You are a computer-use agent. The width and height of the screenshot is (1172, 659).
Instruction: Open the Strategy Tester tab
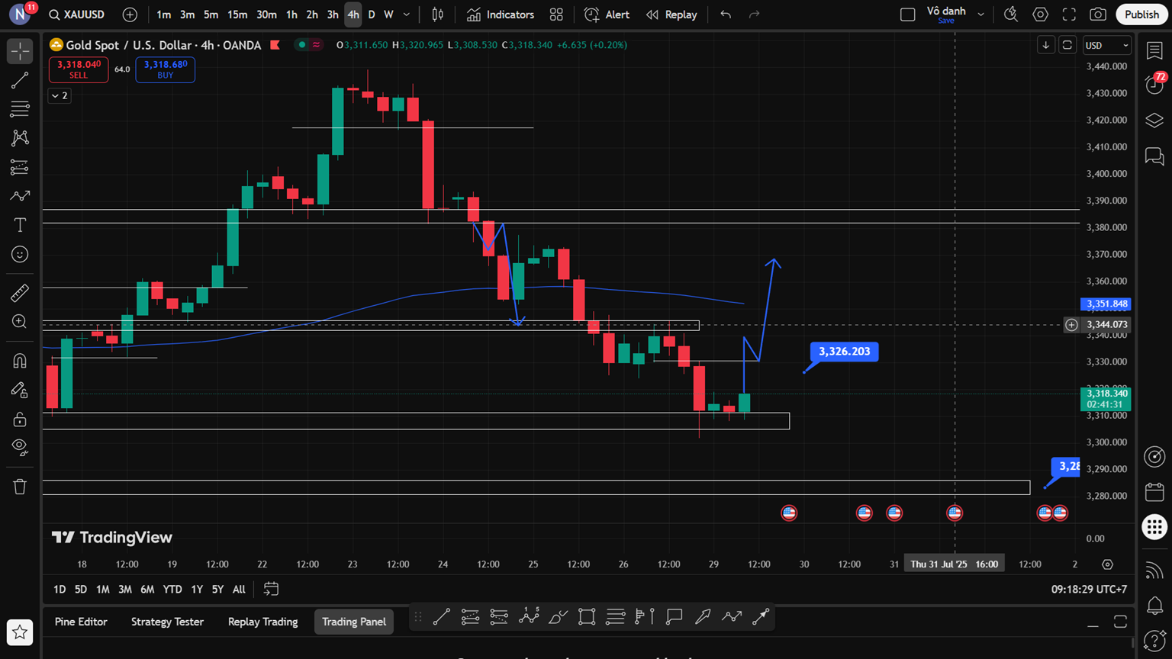(x=167, y=622)
